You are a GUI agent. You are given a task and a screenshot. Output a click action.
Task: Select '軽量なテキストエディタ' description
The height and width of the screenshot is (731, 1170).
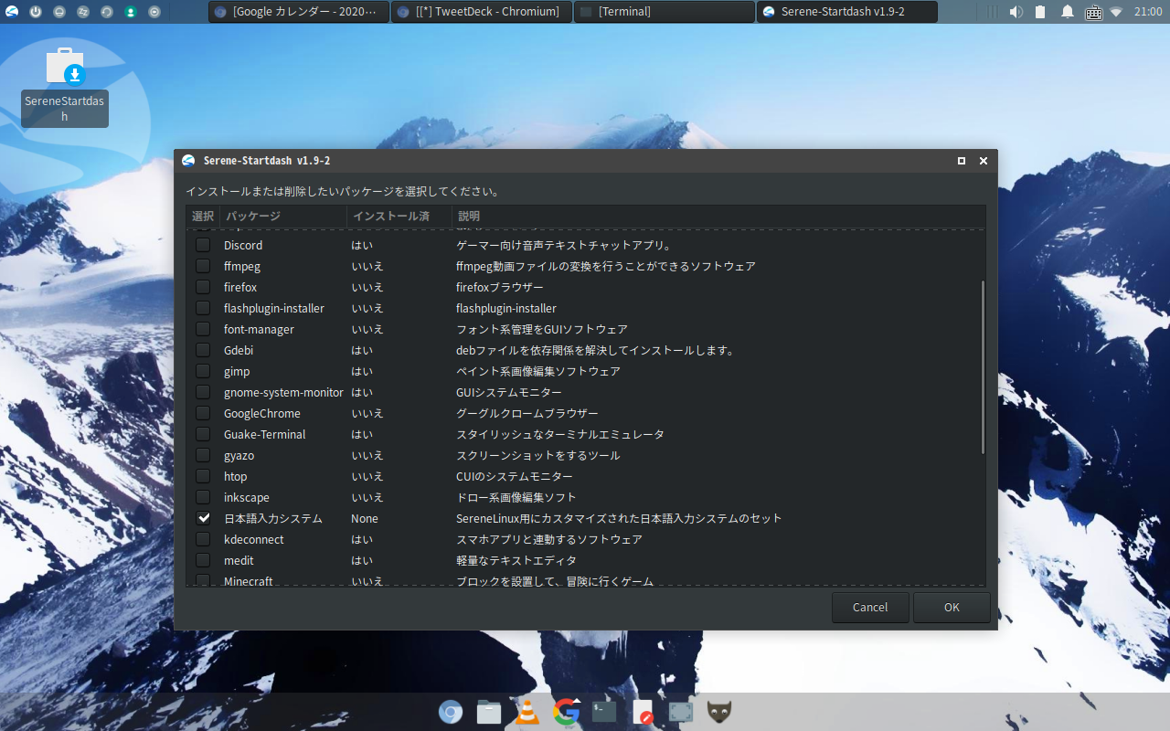click(516, 560)
